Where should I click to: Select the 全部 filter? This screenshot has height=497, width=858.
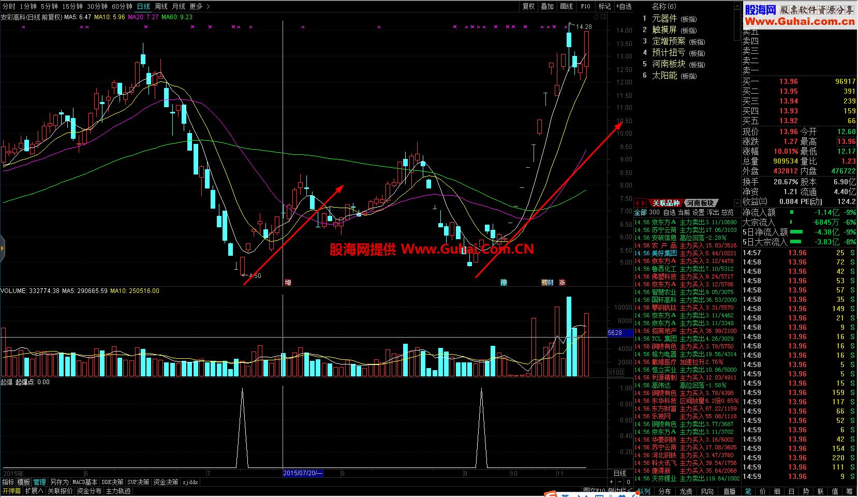pos(641,212)
